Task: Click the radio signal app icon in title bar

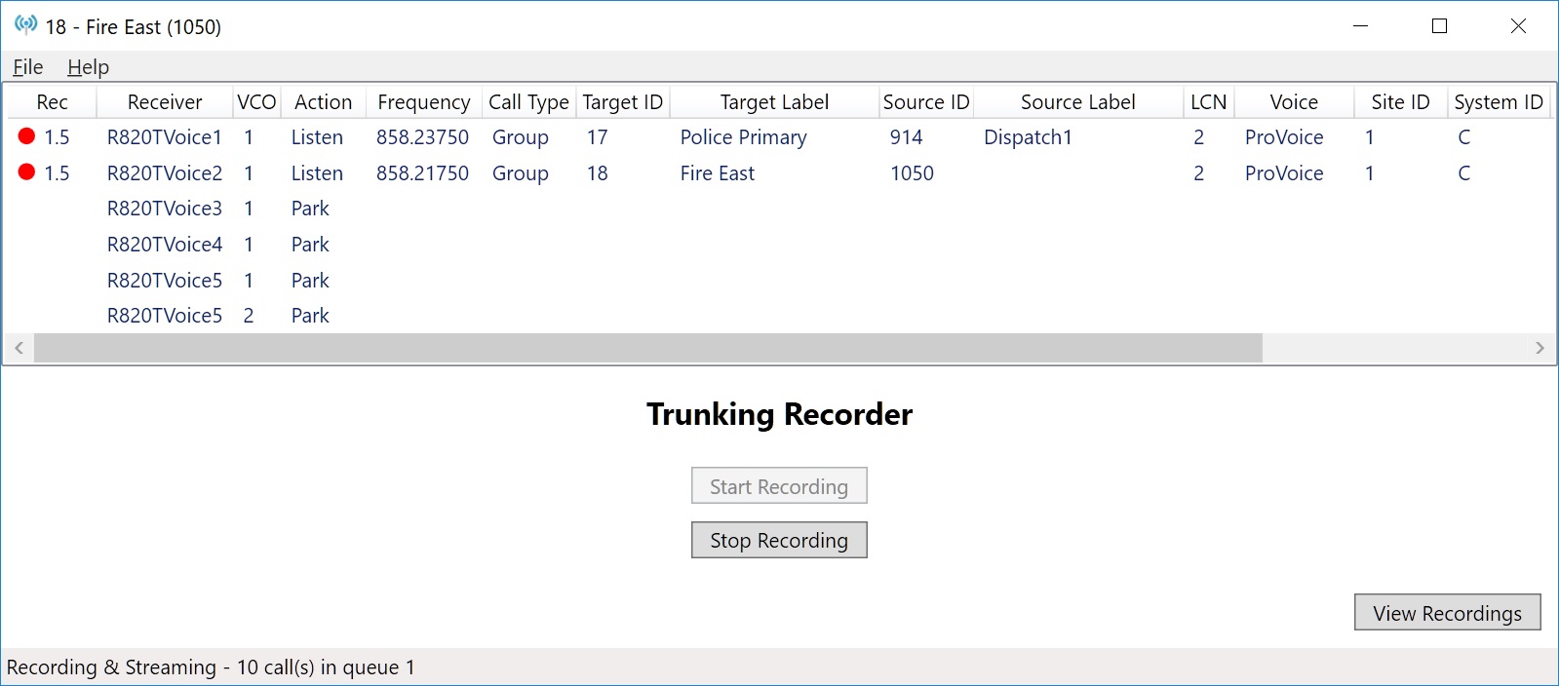Action: (x=25, y=24)
